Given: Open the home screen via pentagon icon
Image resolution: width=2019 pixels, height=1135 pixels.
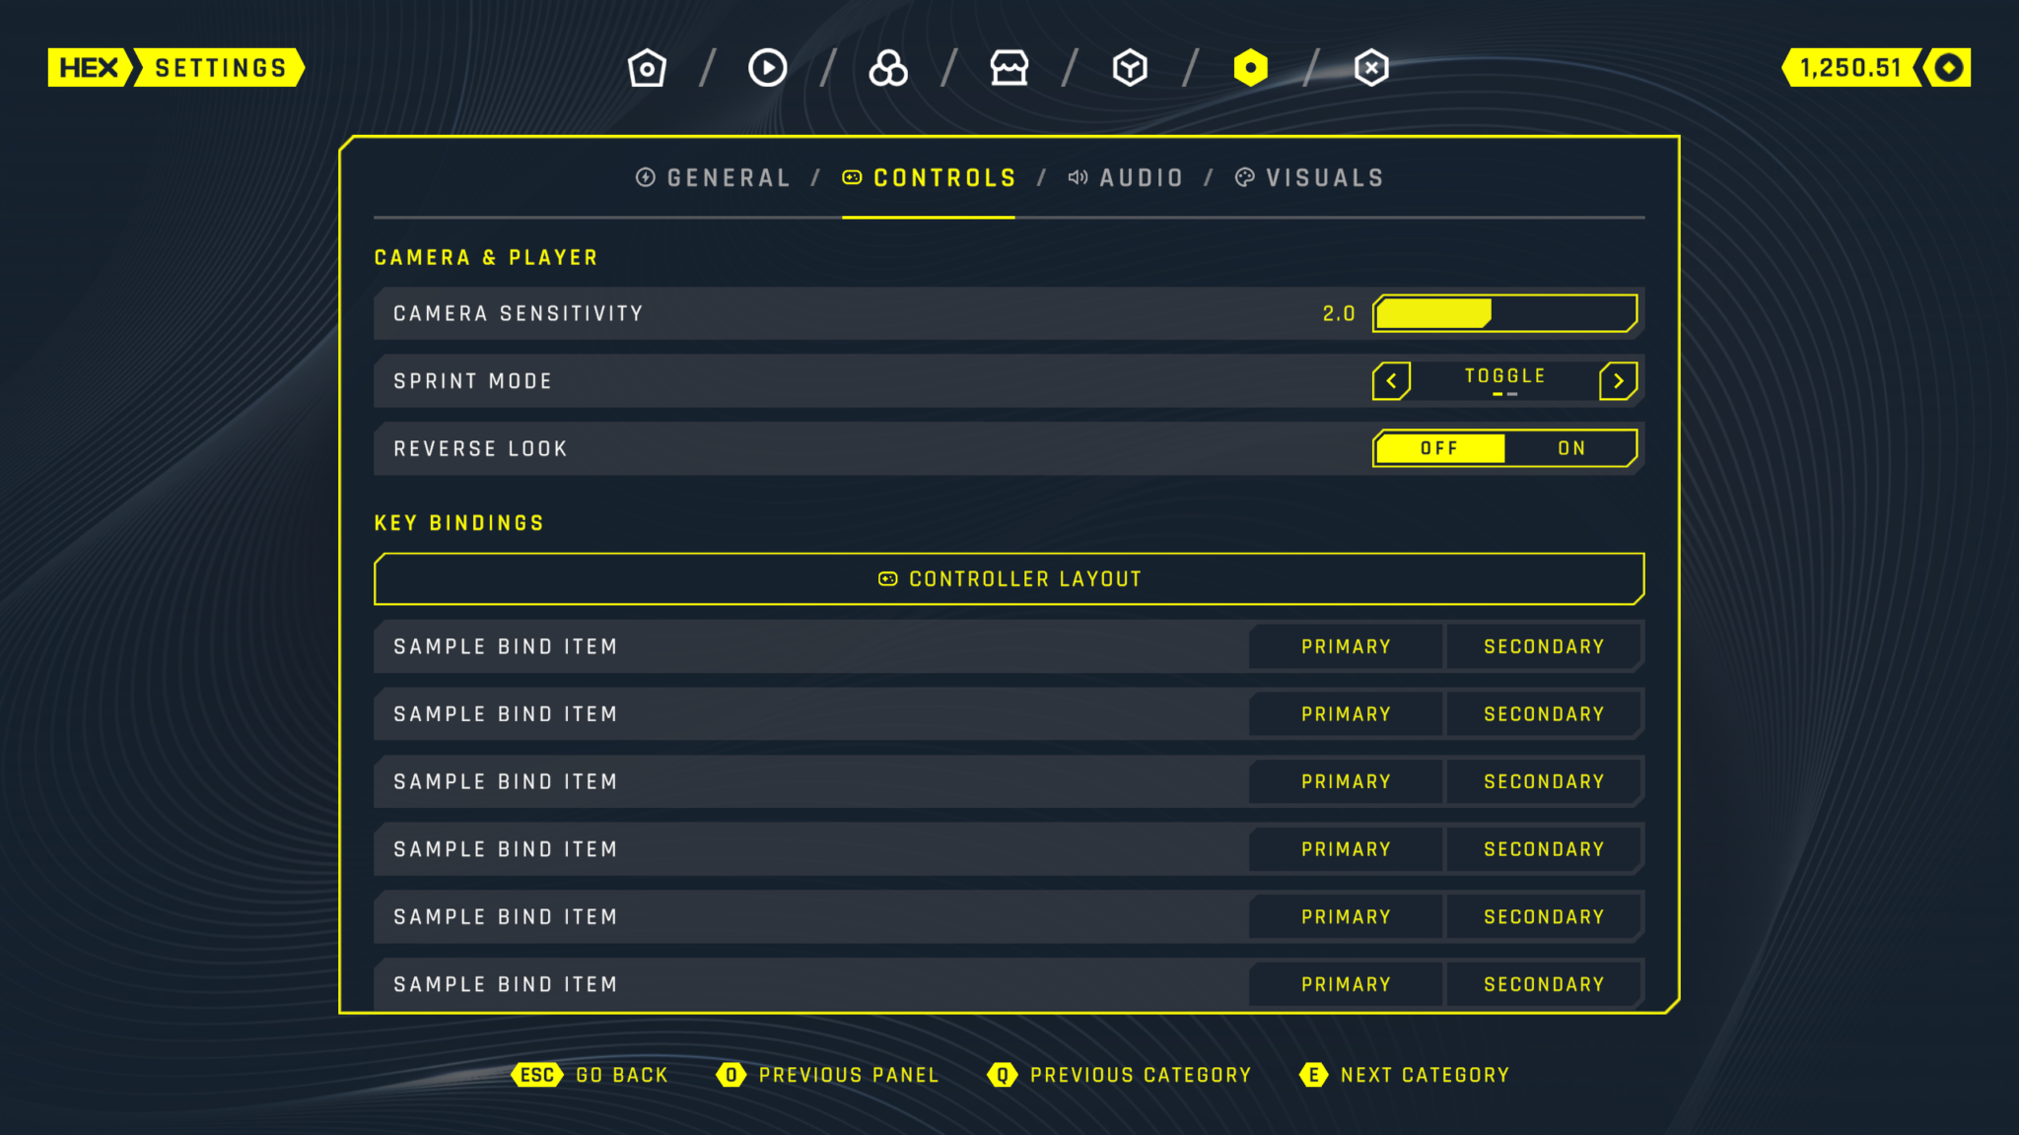Looking at the screenshot, I should pyautogui.click(x=647, y=68).
